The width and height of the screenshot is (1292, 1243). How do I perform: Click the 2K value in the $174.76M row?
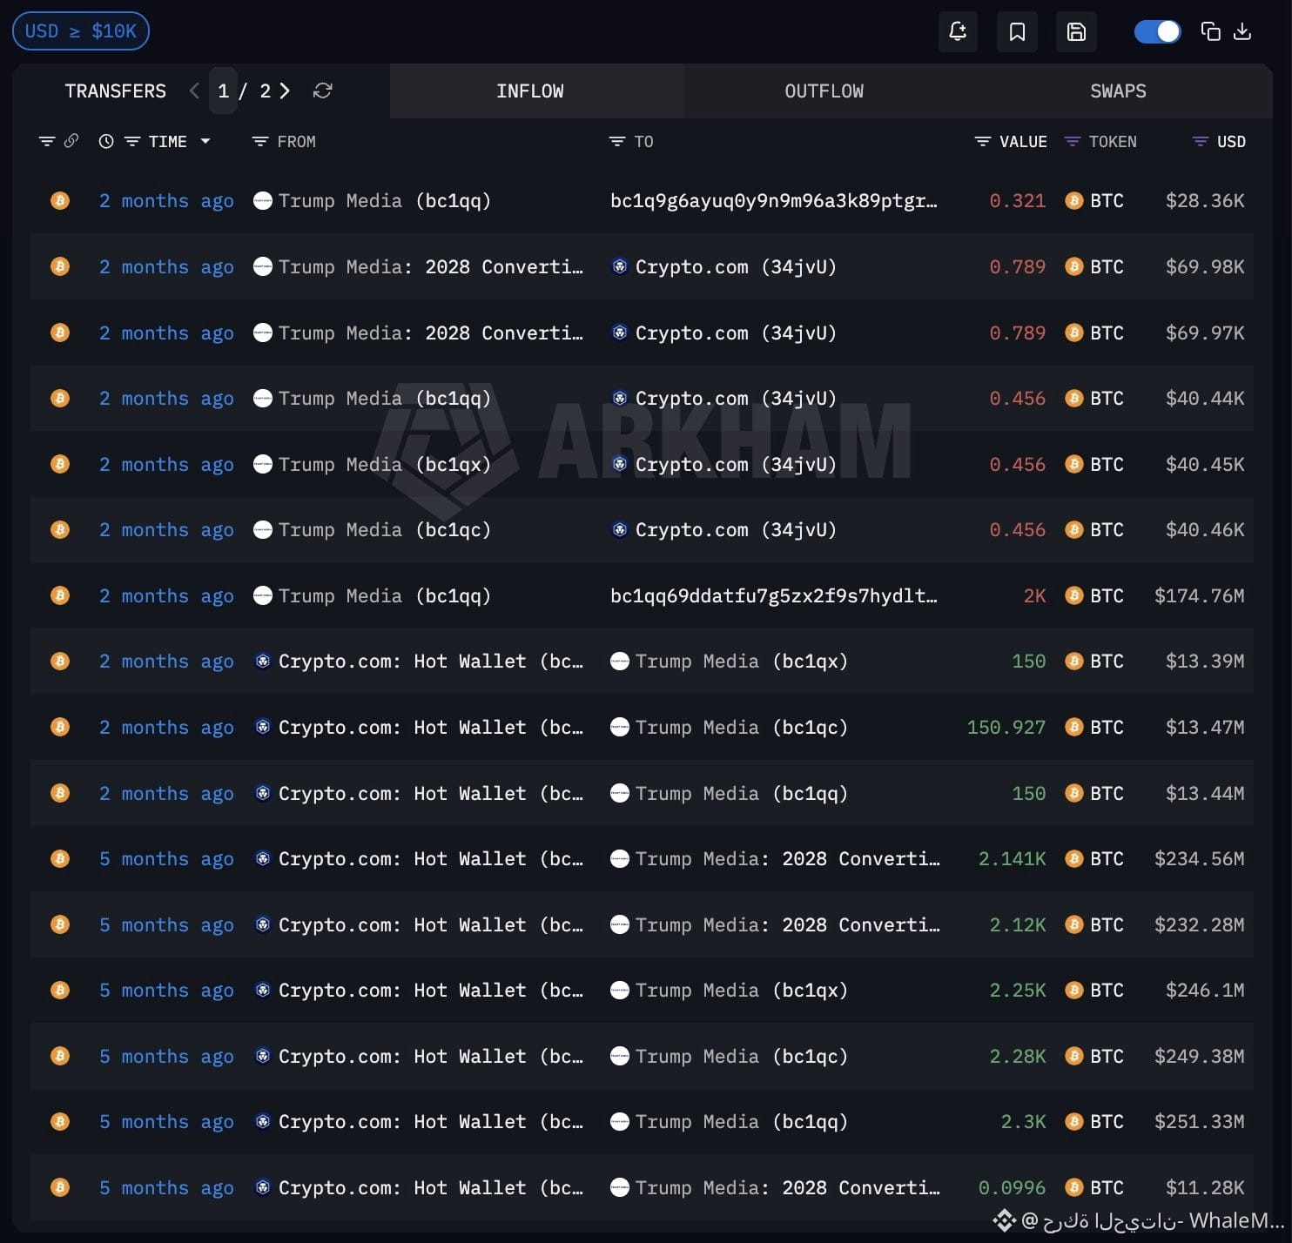1034,595
